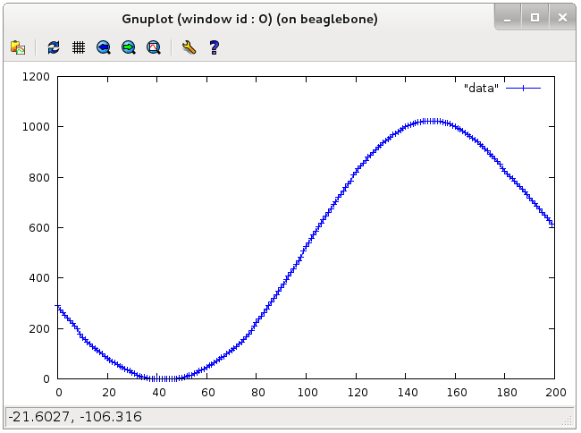The height and width of the screenshot is (433, 581).
Task: Maximize the Gnuplot window
Action: [535, 17]
